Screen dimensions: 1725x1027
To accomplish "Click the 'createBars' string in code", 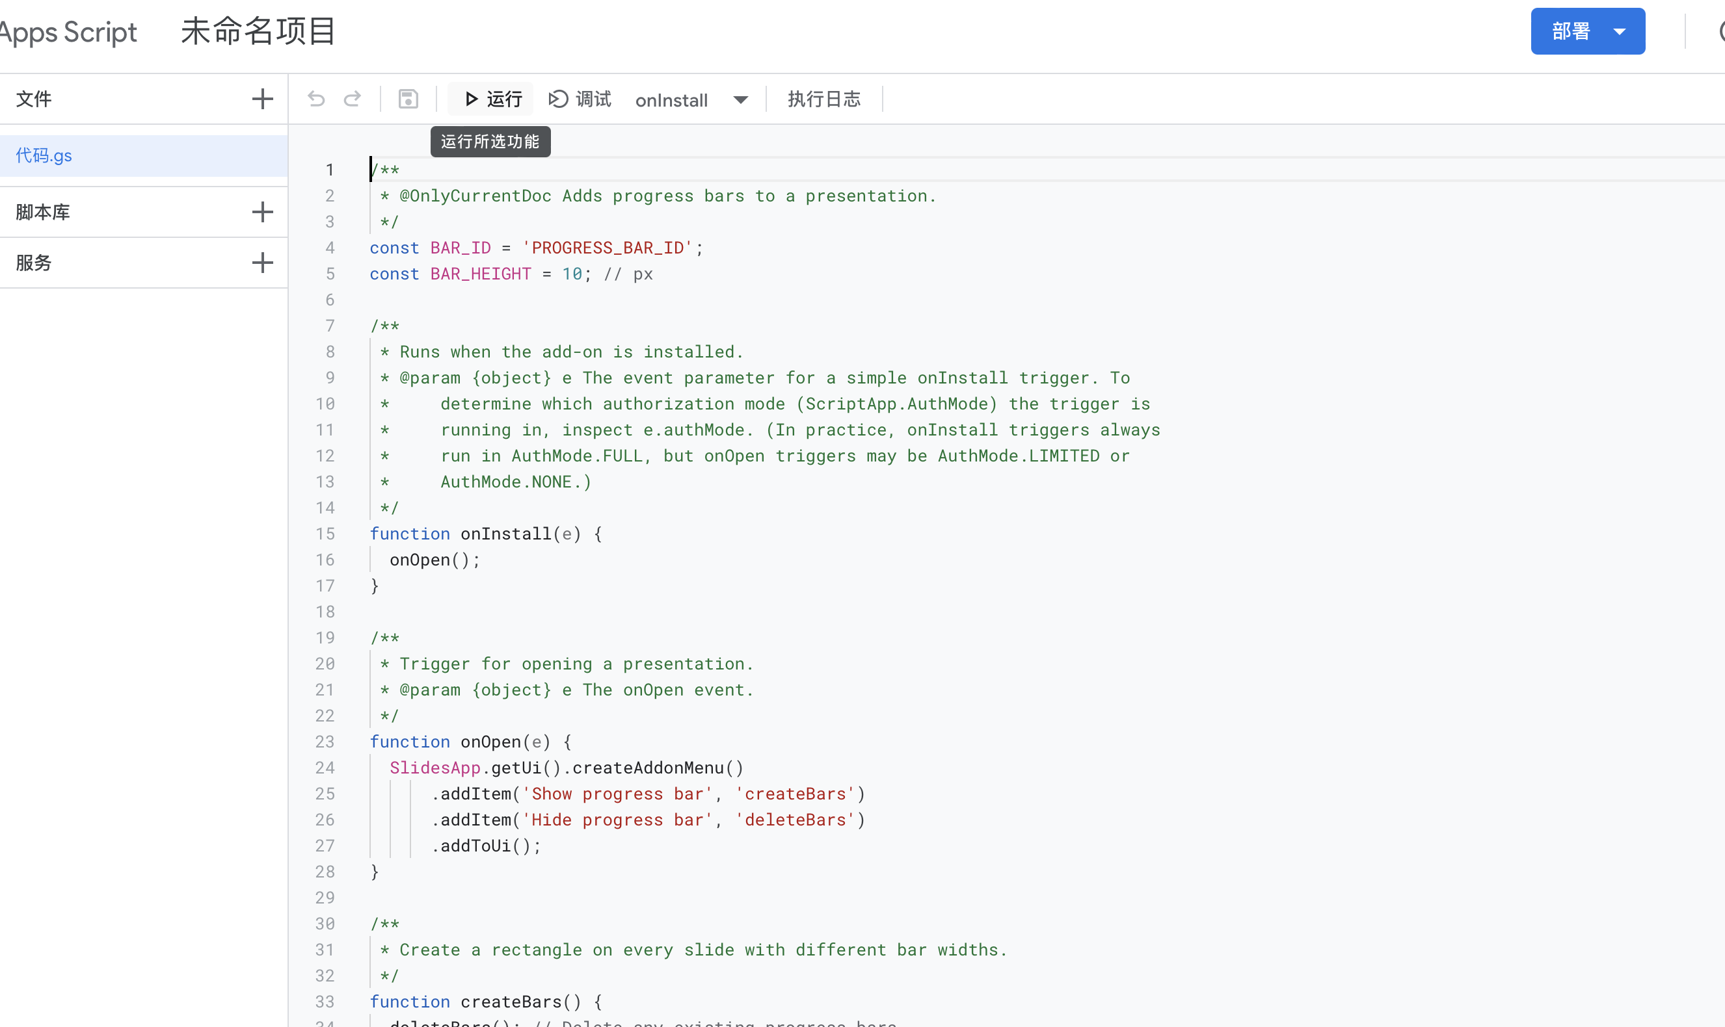I will [x=795, y=794].
